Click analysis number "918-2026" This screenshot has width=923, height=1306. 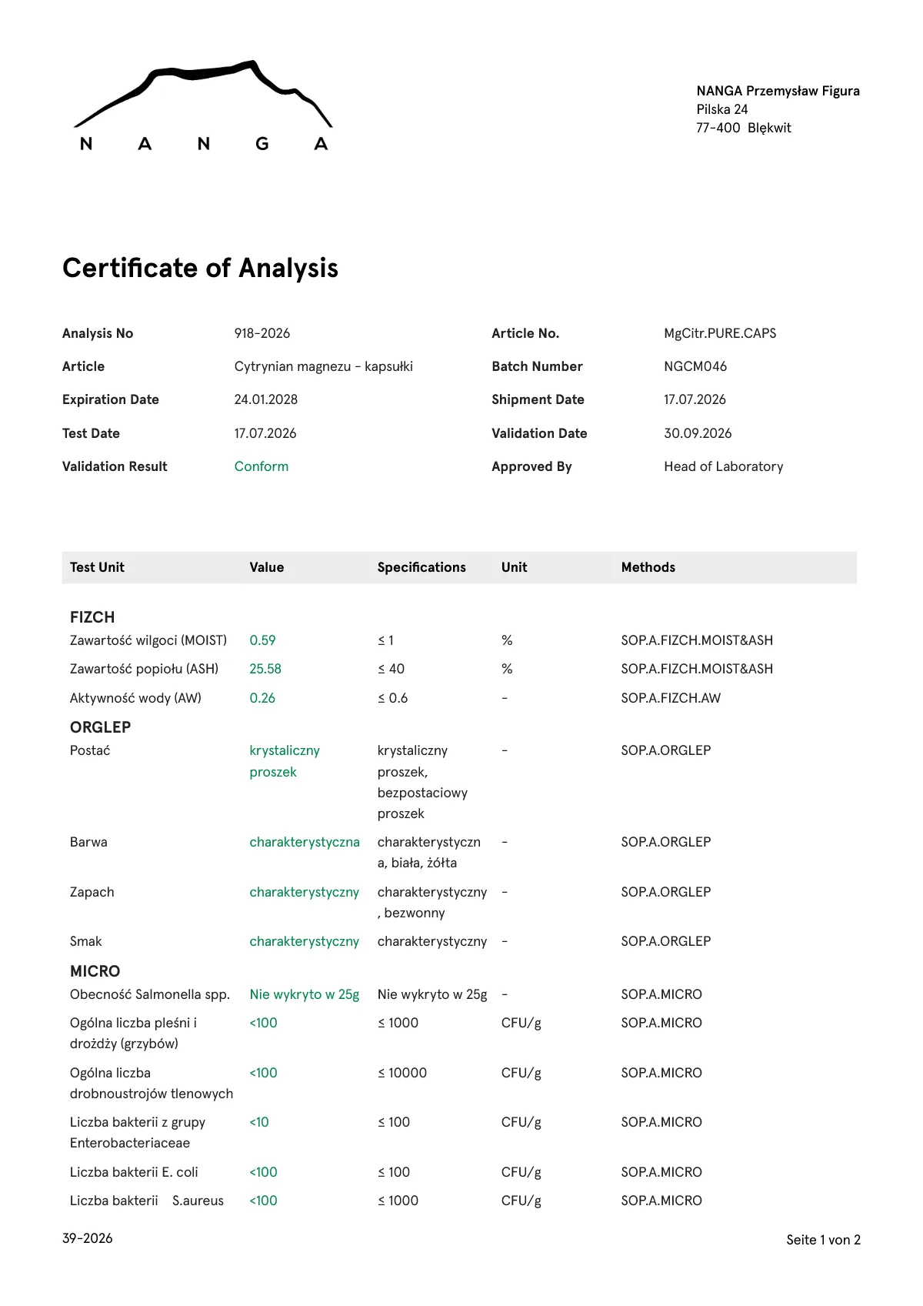pyautogui.click(x=262, y=333)
